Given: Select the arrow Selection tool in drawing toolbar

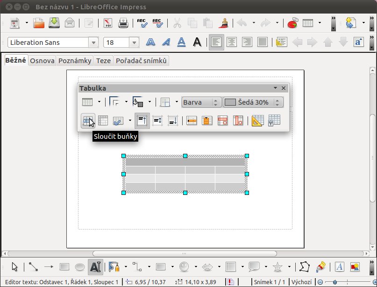Looking at the screenshot, I should (14, 267).
